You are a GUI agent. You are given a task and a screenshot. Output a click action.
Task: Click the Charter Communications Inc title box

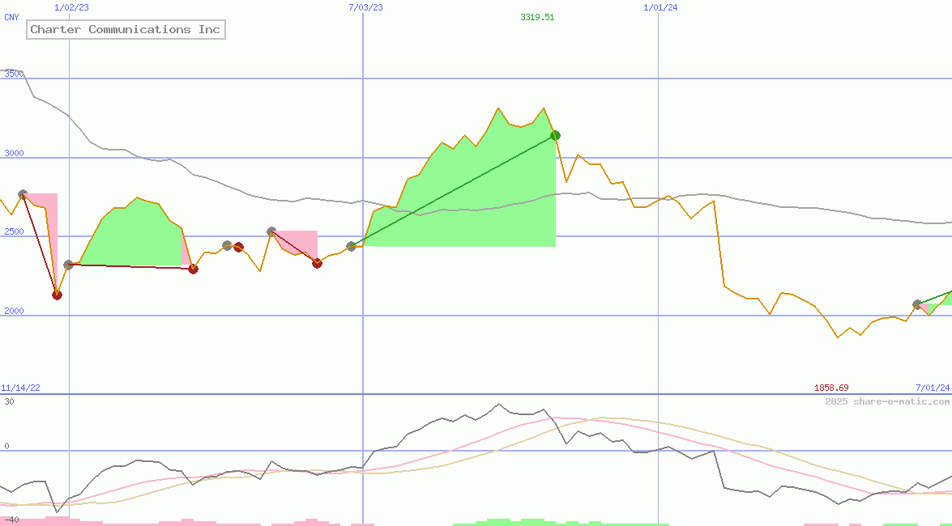[126, 29]
